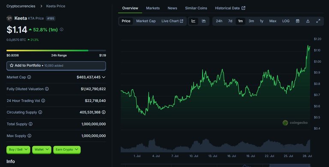
Task: Click the info icon next to 52.8% change
Action: click(62, 30)
